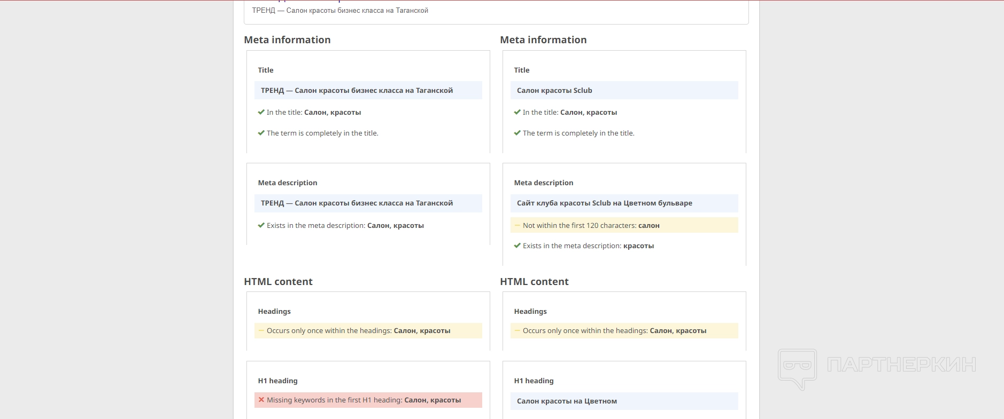The width and height of the screenshot is (1004, 419).
Task: Click the ТРЕНД text in left Meta description box
Action: point(357,203)
